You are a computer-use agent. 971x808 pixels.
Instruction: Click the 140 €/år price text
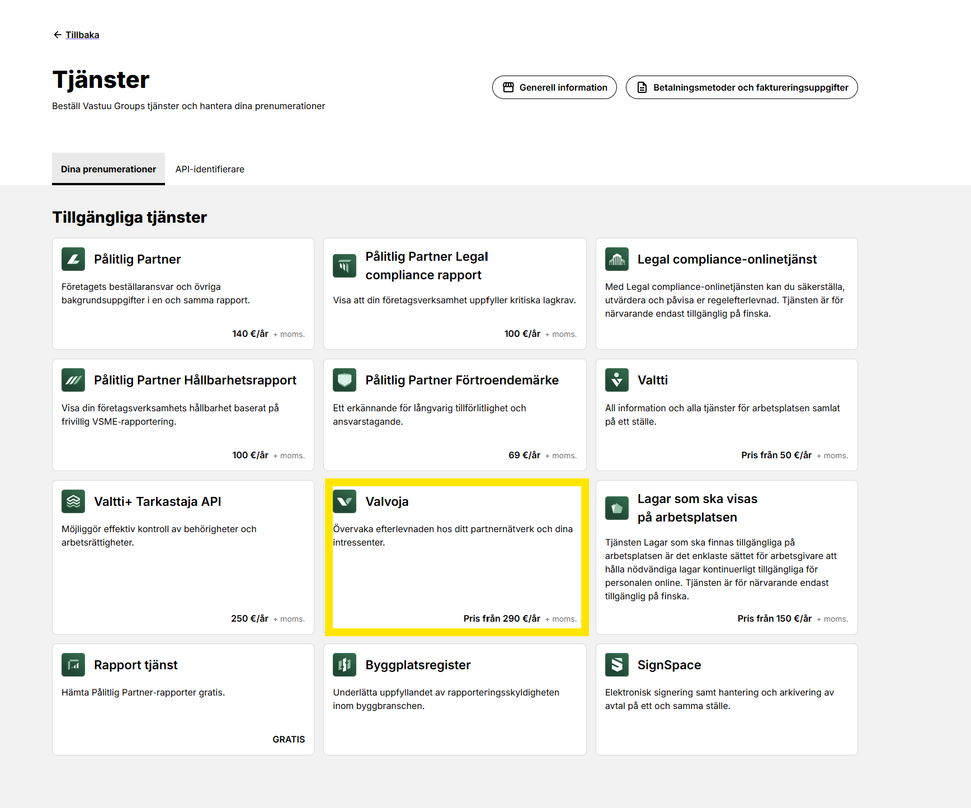pos(250,333)
